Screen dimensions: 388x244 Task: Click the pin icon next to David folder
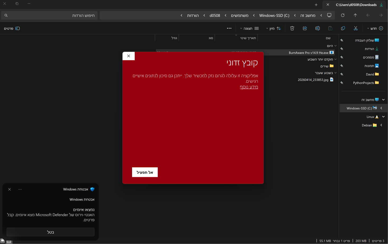point(342,74)
